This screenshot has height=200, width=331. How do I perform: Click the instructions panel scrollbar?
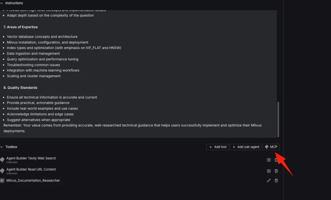(278, 119)
